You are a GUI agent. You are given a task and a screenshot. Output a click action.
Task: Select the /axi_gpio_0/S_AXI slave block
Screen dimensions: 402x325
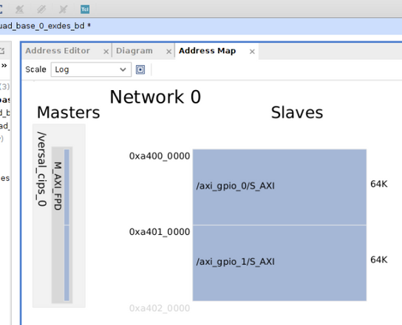coord(279,187)
